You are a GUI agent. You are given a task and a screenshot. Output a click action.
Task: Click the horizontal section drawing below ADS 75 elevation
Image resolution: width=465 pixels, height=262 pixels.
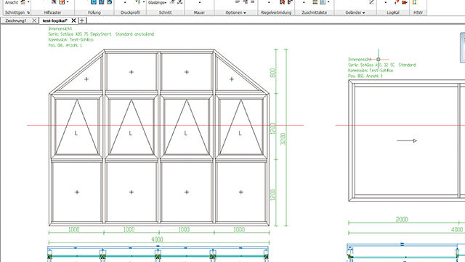click(x=158, y=254)
